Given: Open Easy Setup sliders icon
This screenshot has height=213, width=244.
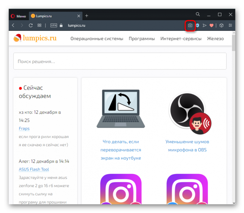Looking at the screenshot, I should (x=230, y=25).
